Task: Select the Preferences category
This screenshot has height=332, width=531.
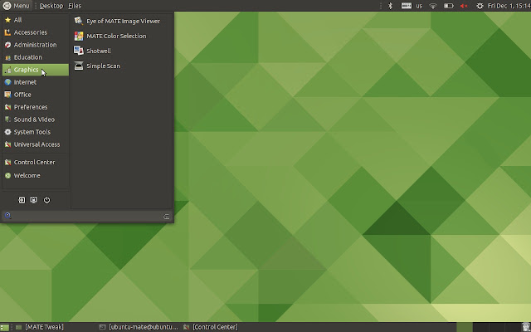Action: [35, 107]
